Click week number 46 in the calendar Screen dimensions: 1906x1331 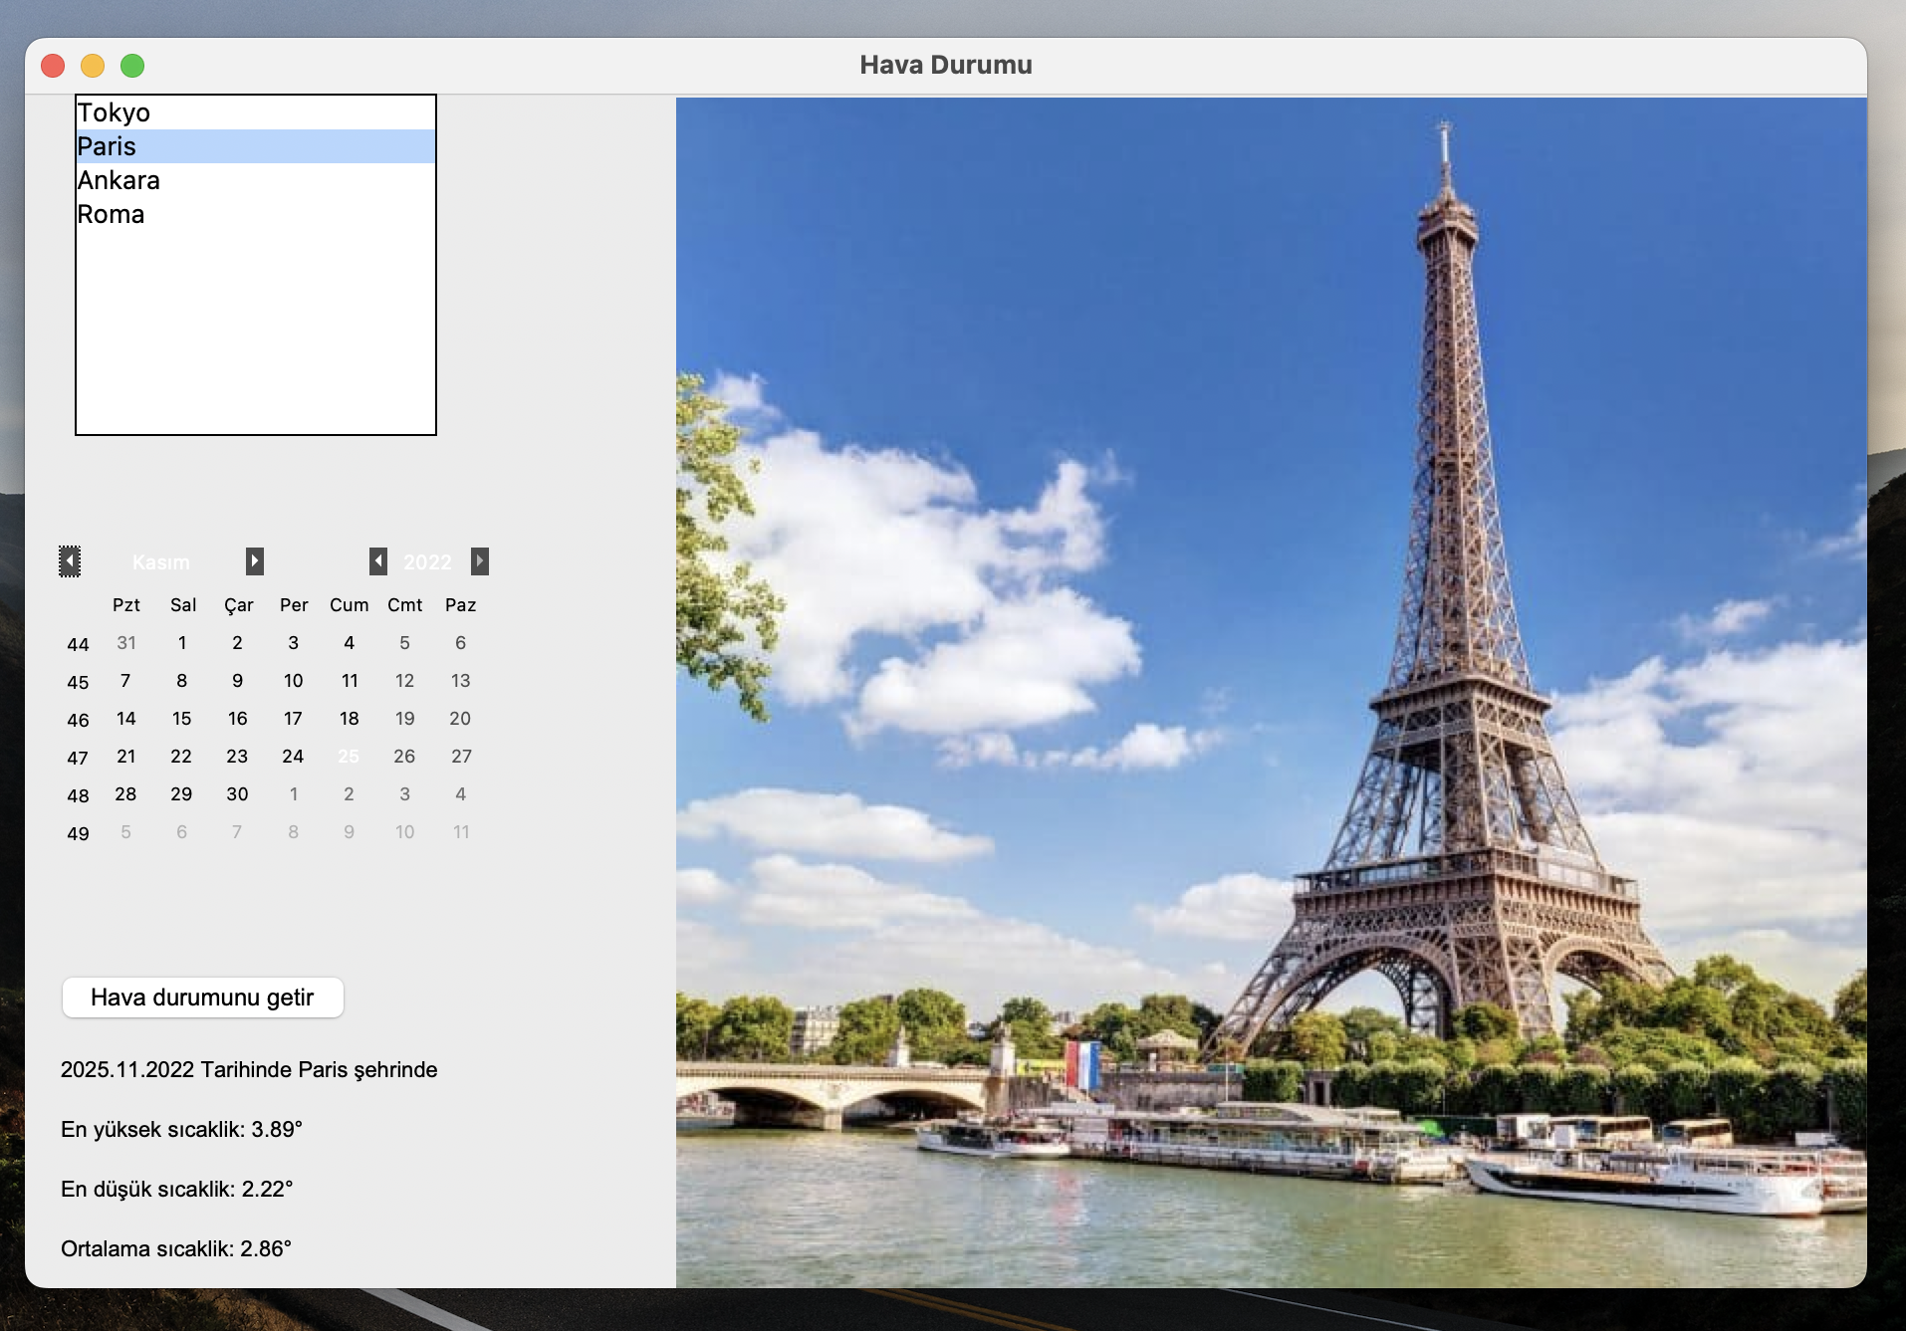point(79,720)
